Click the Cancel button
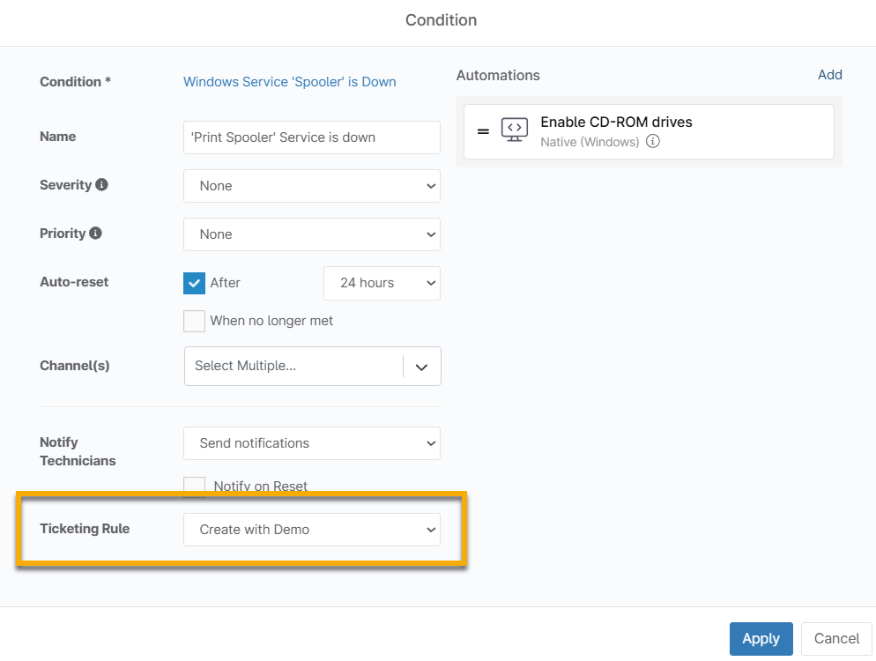This screenshot has width=876, height=661. [836, 639]
